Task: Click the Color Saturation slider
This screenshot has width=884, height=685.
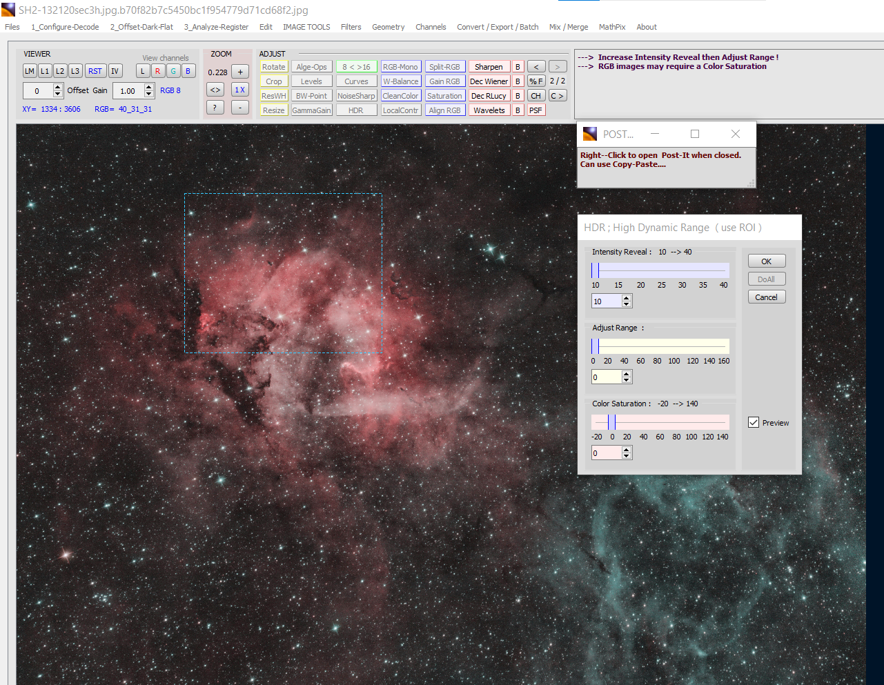Action: pos(660,421)
